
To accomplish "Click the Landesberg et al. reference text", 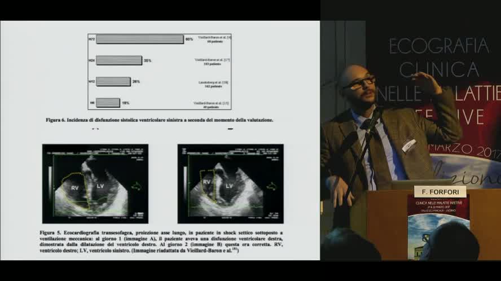I will pos(213,82).
